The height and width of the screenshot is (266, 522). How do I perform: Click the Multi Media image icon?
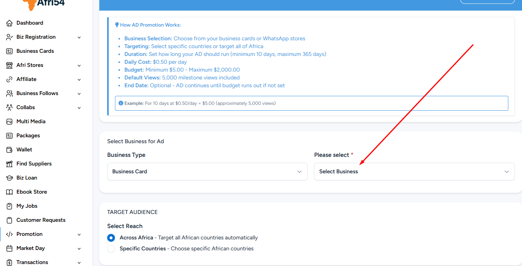(x=9, y=122)
